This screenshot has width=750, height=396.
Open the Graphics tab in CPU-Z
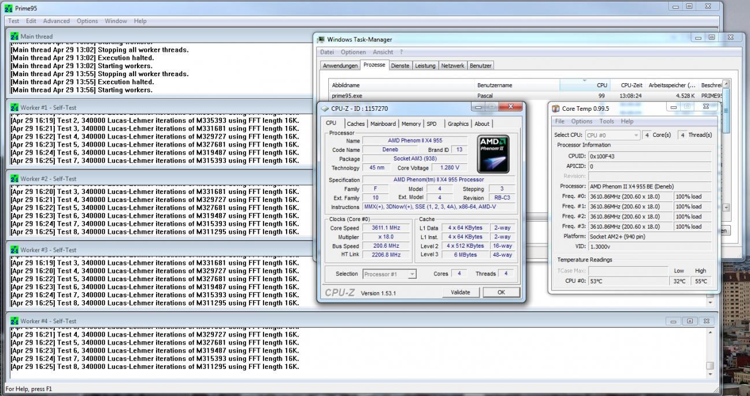click(458, 124)
